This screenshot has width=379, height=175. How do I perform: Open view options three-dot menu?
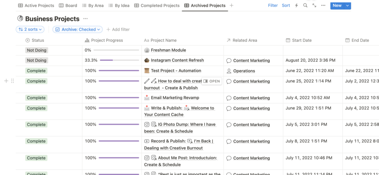tap(323, 6)
